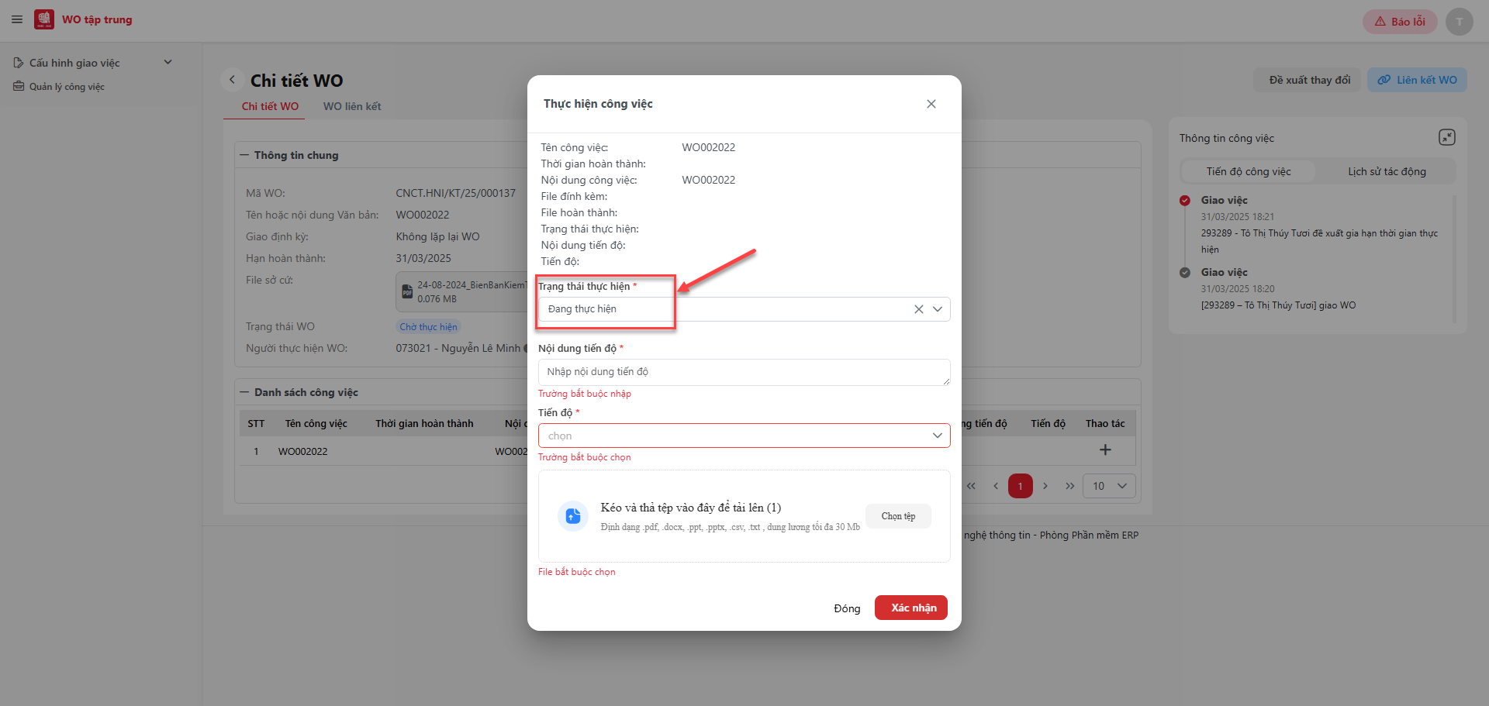1489x706 pixels.
Task: Open the Tiến độ dropdown
Action: (744, 436)
